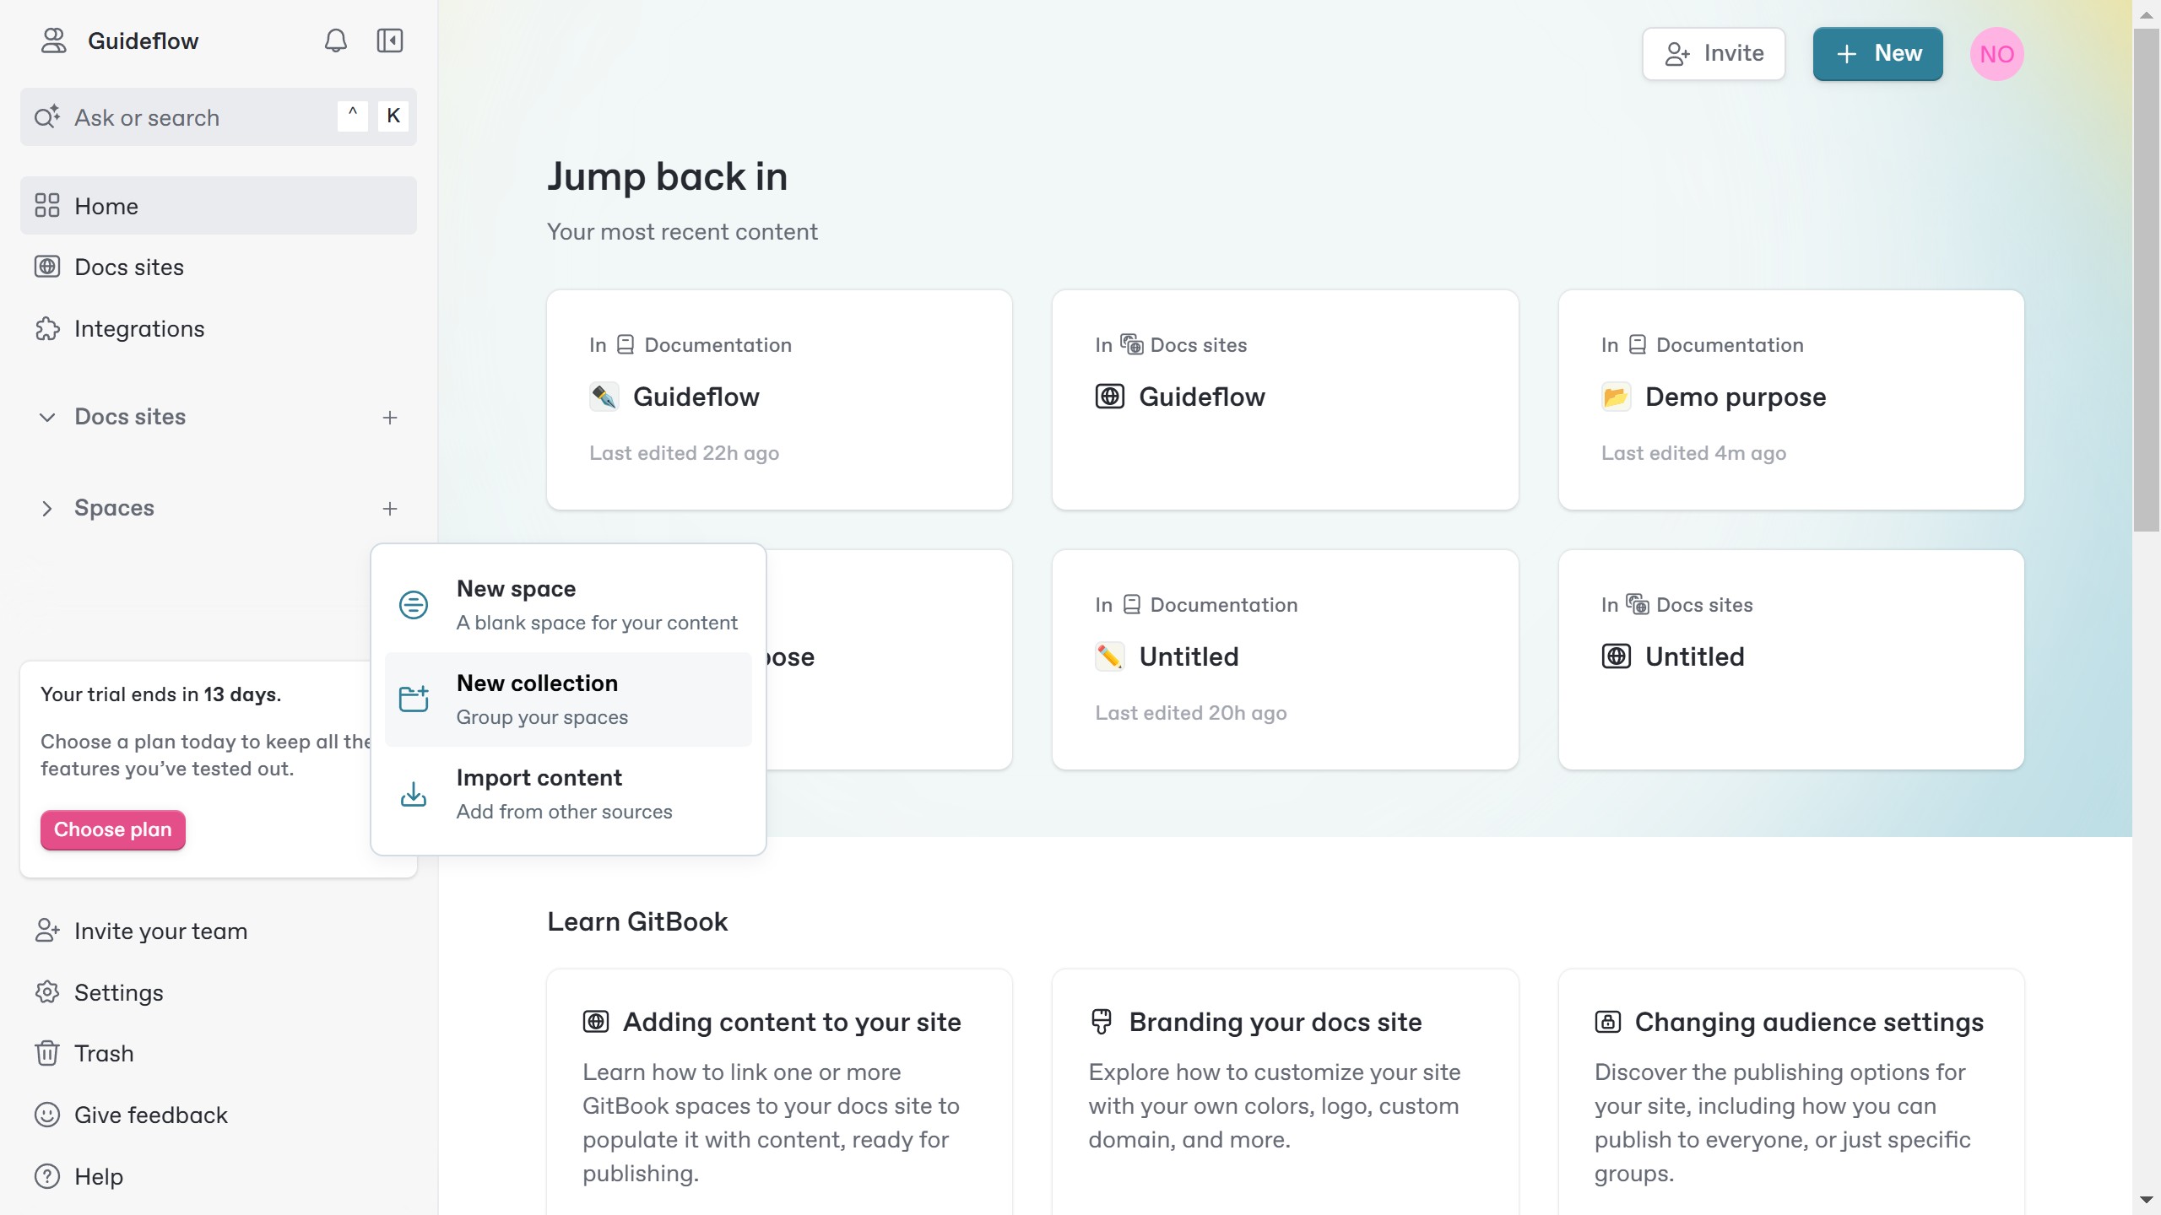This screenshot has height=1215, width=2161.
Task: Click the Invite button in header
Action: [x=1714, y=54]
